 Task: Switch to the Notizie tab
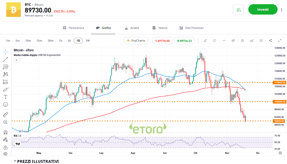coord(160,28)
